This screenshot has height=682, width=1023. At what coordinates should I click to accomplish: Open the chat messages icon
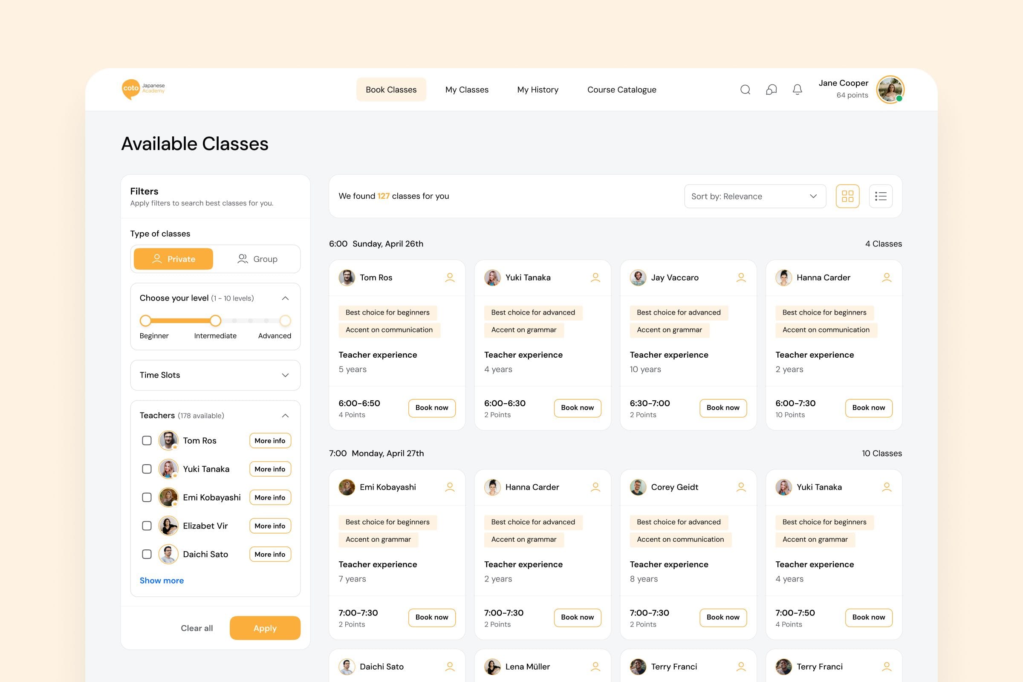click(x=771, y=90)
